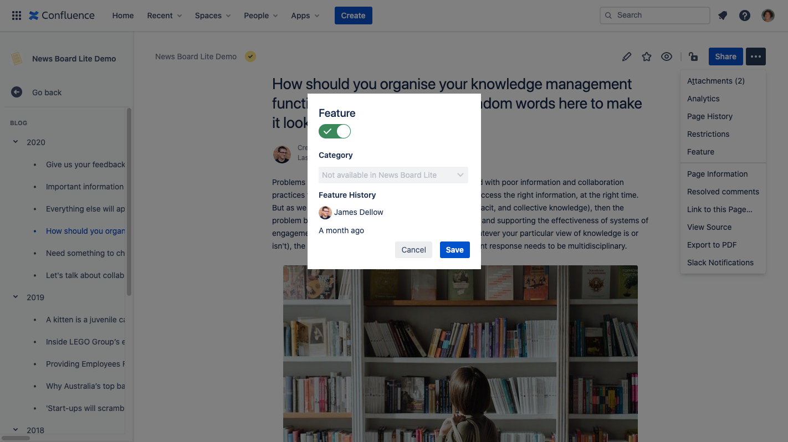Open the help question mark icon
Image resolution: width=788 pixels, height=442 pixels.
745,16
